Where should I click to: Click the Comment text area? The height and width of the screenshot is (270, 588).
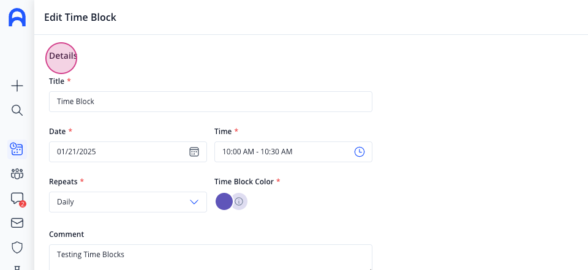click(x=210, y=257)
